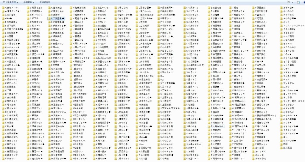Image resolution: width=305 pixels, height=162 pixels.
Task: Select folder F 福山さやか
Action: coord(56,51)
